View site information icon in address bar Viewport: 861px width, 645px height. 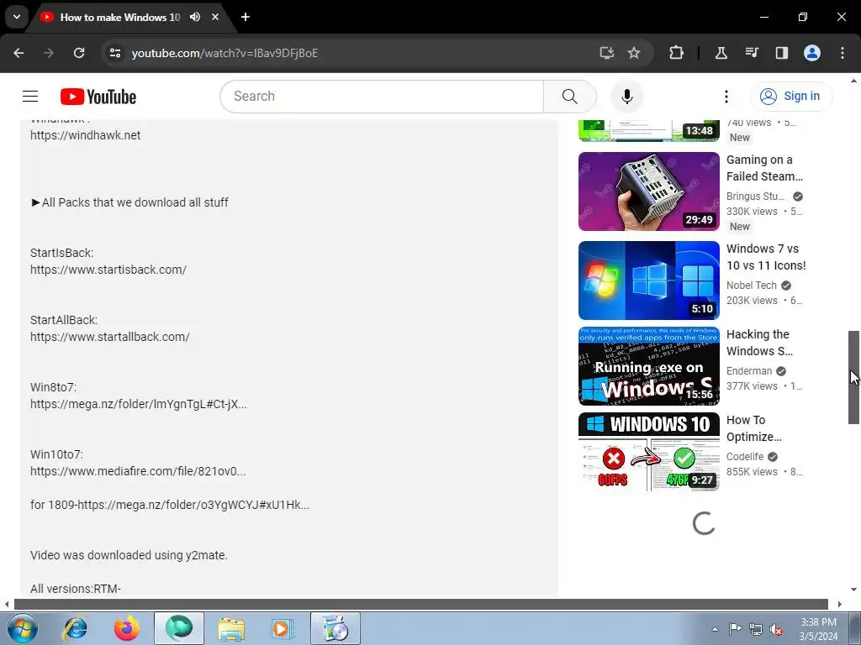click(115, 53)
